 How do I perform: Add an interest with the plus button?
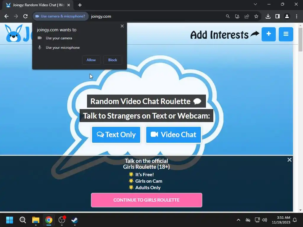coord(269,34)
